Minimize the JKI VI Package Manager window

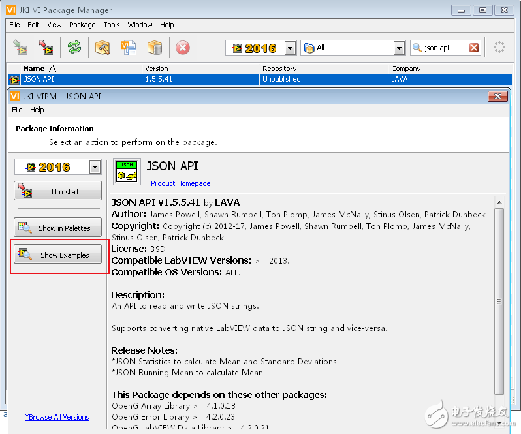461,10
